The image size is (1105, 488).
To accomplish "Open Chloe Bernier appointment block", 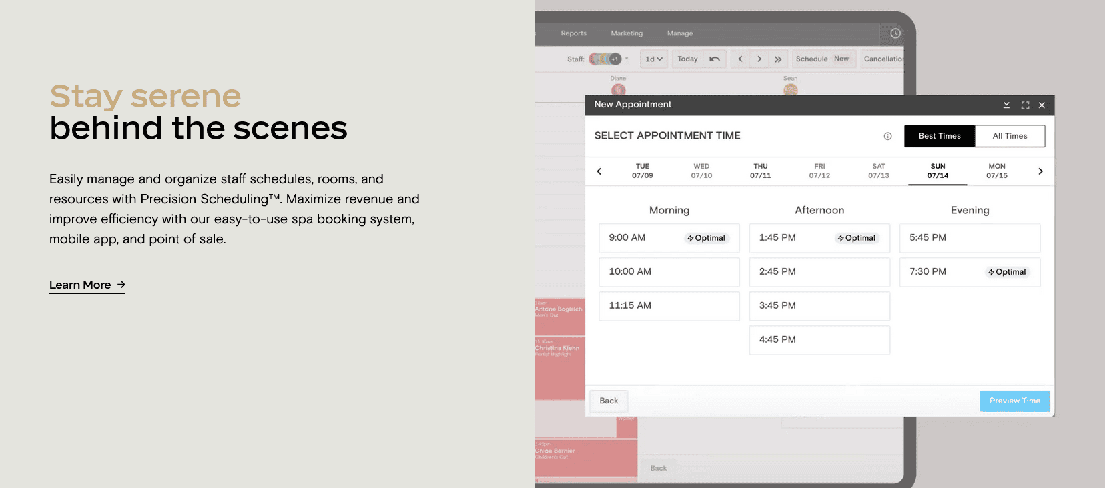I will click(586, 457).
